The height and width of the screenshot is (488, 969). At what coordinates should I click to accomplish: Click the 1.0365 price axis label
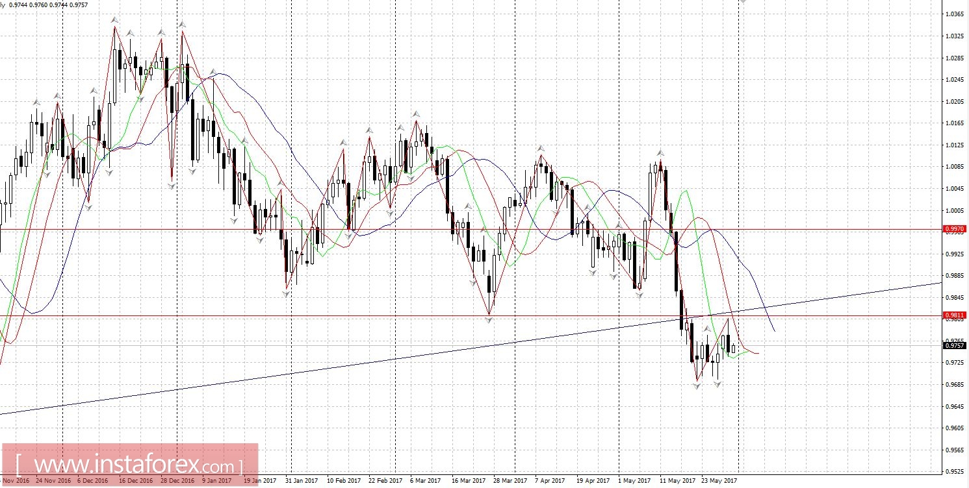pyautogui.click(x=955, y=14)
